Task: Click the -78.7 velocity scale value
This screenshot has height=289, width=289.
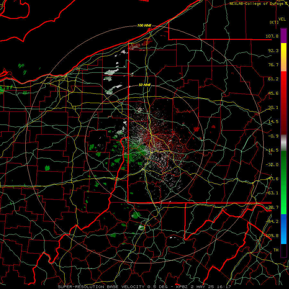Action: pos(272,207)
